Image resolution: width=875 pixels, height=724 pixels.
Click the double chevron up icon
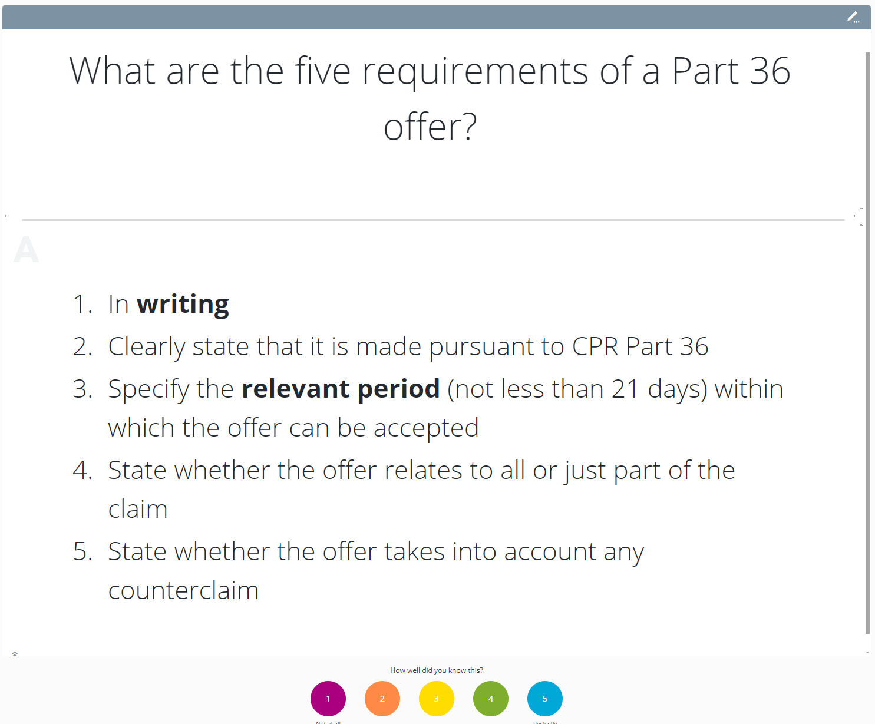(x=15, y=654)
